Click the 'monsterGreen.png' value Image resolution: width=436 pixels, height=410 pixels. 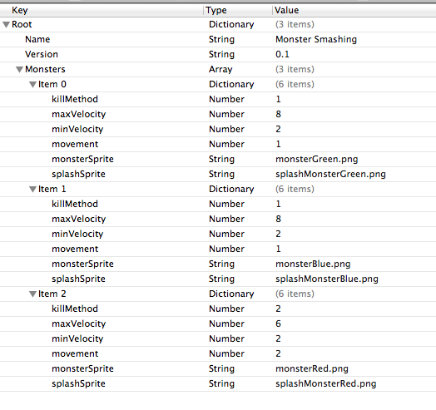(x=317, y=160)
